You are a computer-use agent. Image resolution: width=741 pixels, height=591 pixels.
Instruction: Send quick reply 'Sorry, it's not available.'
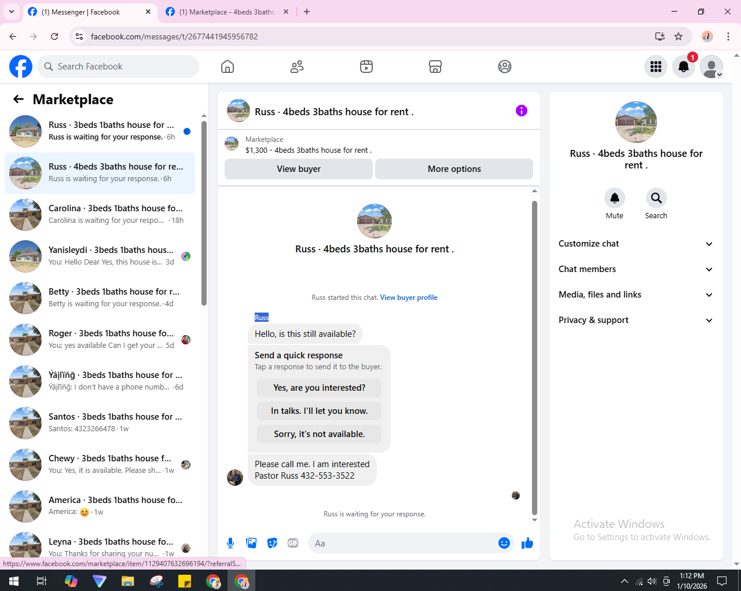coord(320,434)
